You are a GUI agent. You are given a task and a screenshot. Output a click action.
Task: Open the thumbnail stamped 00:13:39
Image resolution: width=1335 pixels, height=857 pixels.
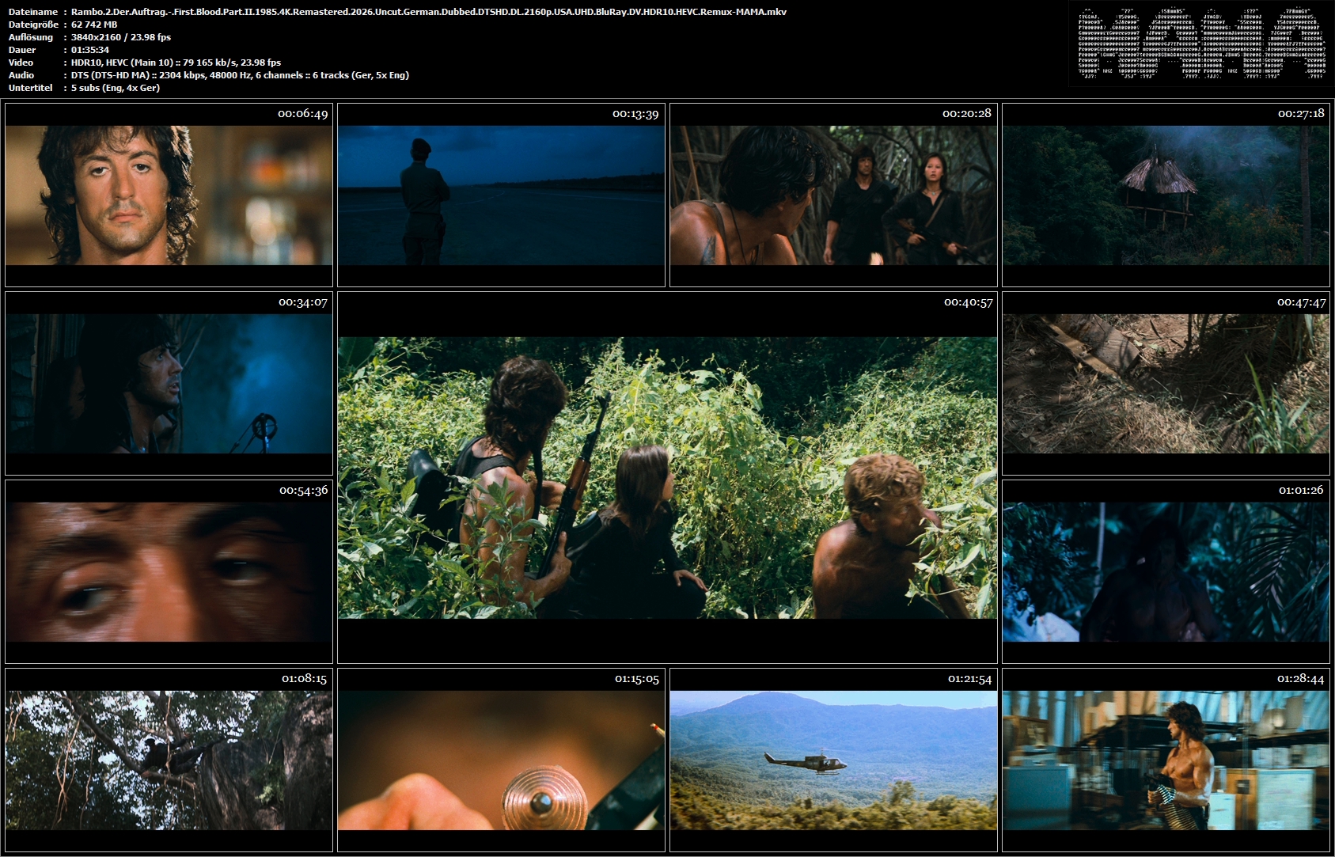point(501,195)
